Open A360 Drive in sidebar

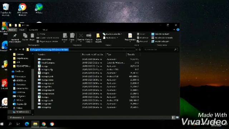pos(21,80)
